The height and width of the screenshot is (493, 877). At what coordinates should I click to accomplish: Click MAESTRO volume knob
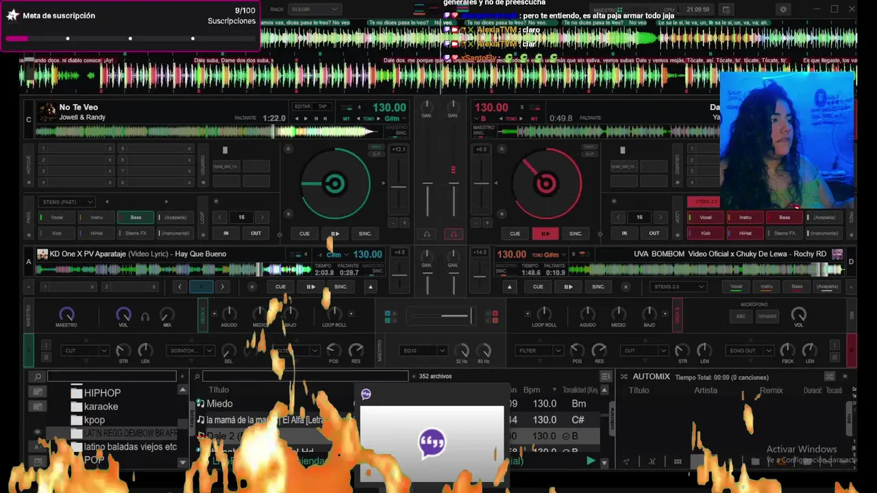66,314
